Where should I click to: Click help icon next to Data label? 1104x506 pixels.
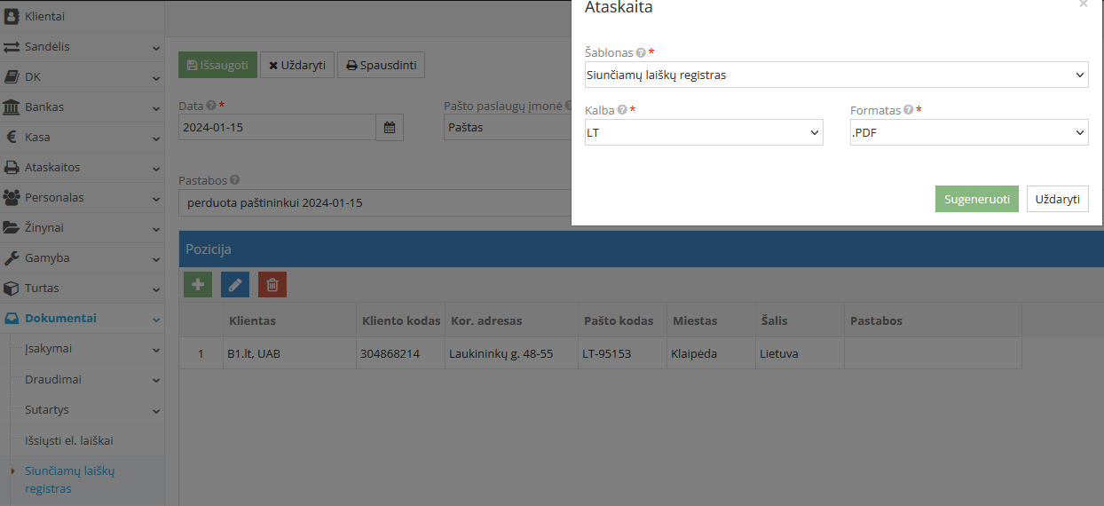[211, 107]
